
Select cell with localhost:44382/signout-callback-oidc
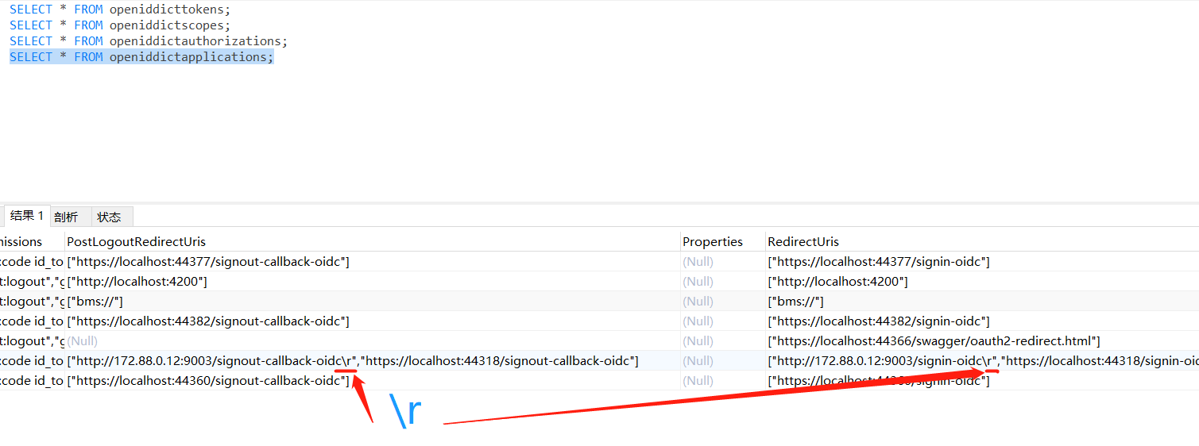click(x=372, y=321)
